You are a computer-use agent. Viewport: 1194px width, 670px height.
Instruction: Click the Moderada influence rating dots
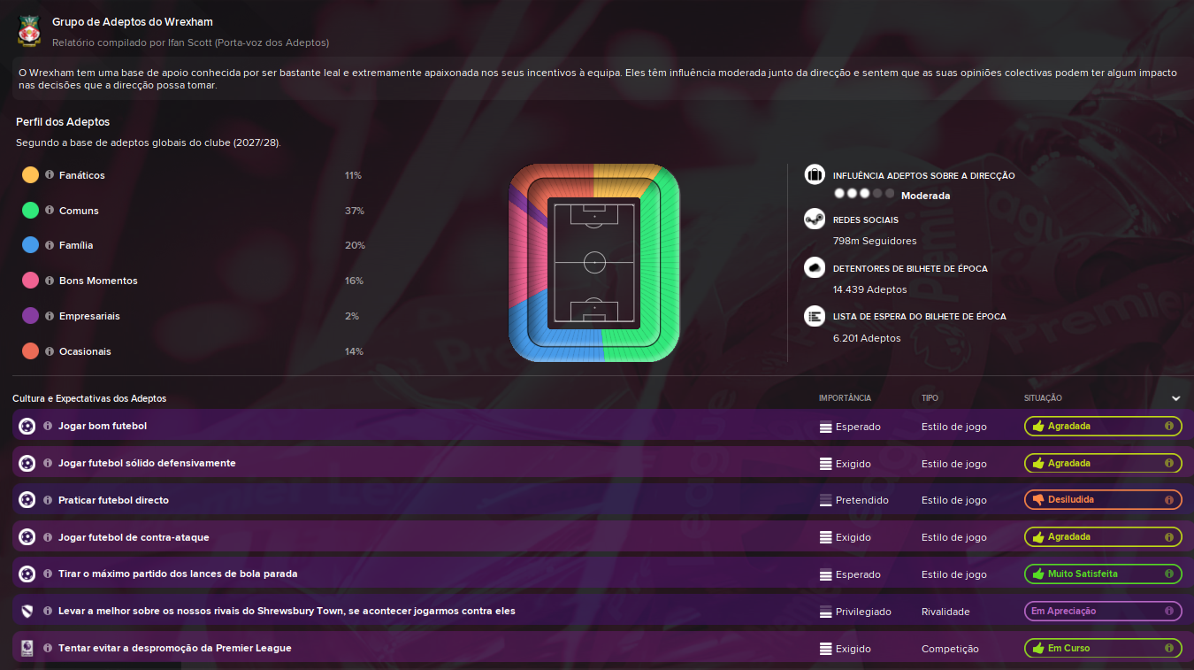pyautogui.click(x=864, y=195)
